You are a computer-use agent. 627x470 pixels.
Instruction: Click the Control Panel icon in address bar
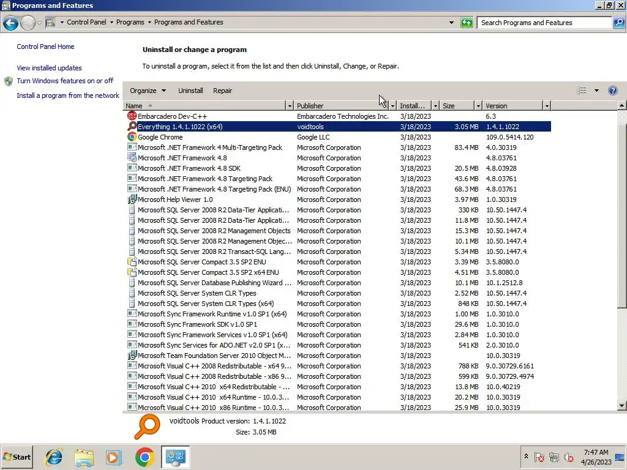pyautogui.click(x=50, y=22)
